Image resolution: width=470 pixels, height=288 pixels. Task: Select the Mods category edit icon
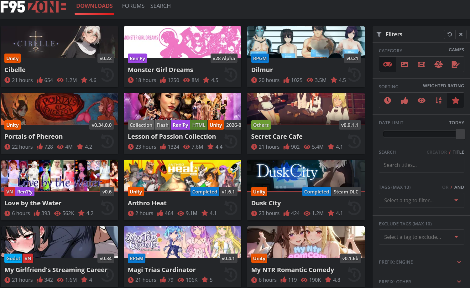455,64
